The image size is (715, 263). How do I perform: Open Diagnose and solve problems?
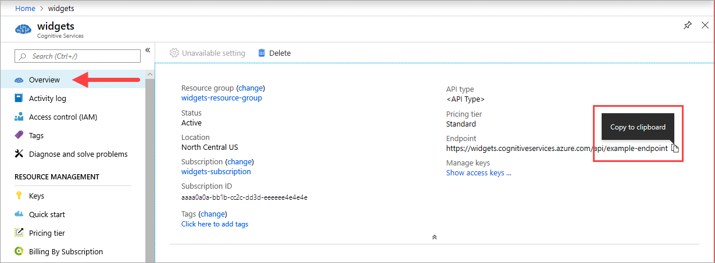point(78,154)
